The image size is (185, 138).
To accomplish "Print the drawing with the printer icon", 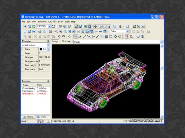I will click(x=40, y=31).
